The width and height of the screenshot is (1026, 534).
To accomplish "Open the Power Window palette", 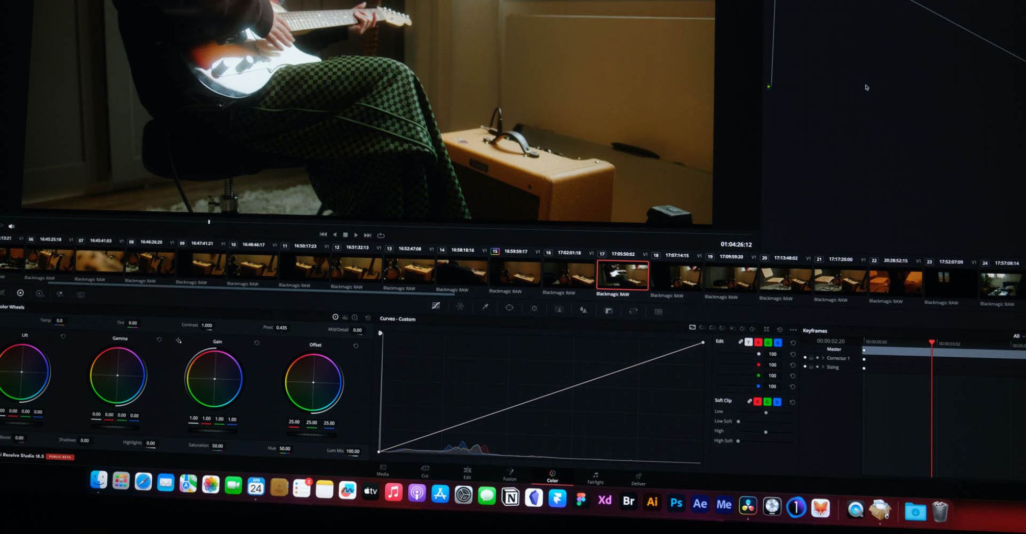I will (509, 308).
